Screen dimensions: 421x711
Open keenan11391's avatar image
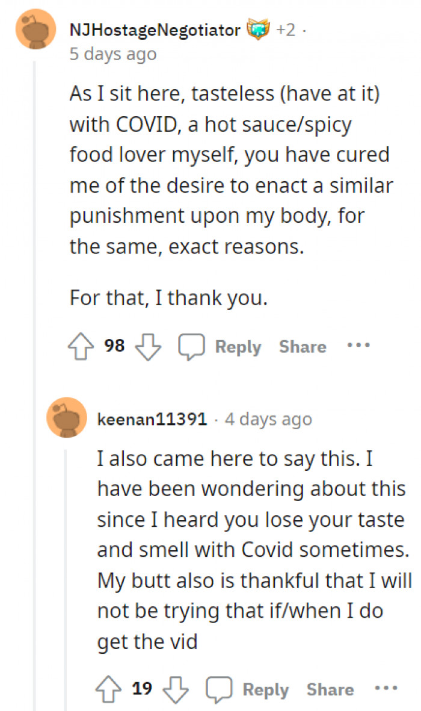[x=67, y=420]
